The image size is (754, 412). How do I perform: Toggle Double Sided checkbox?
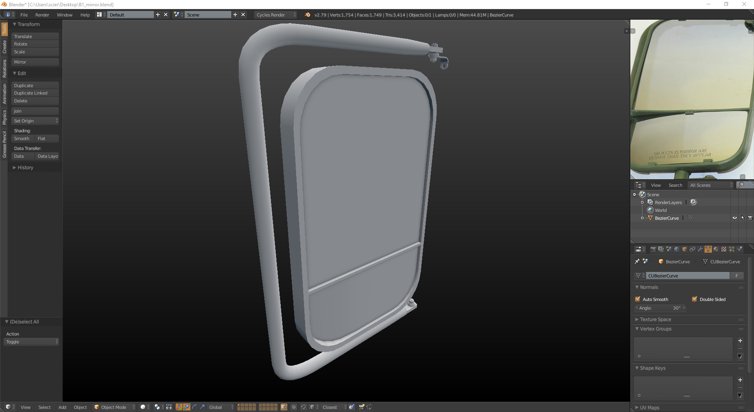pos(695,299)
